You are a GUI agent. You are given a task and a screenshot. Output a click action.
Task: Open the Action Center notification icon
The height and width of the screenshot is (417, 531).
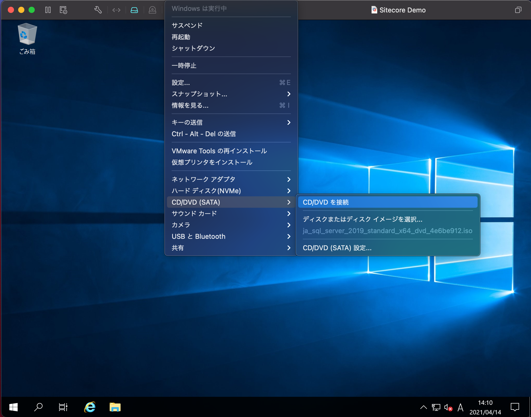tap(515, 407)
